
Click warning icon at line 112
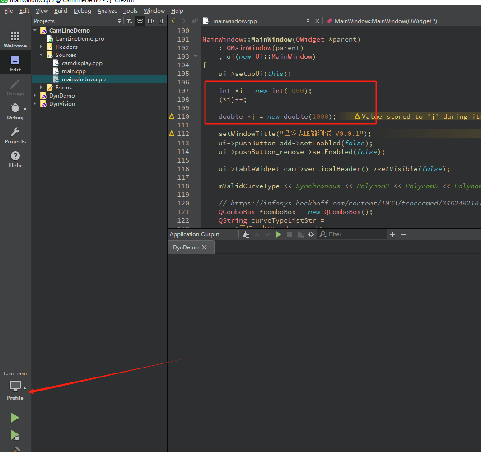coord(172,133)
